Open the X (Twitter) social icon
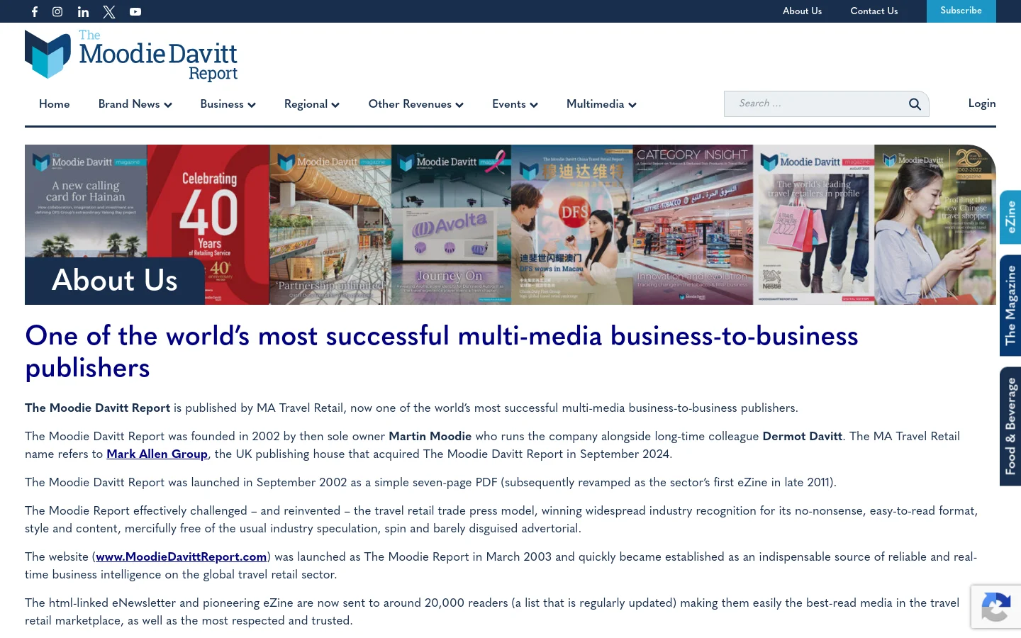Viewport: 1021px width, 638px height. coord(109,11)
